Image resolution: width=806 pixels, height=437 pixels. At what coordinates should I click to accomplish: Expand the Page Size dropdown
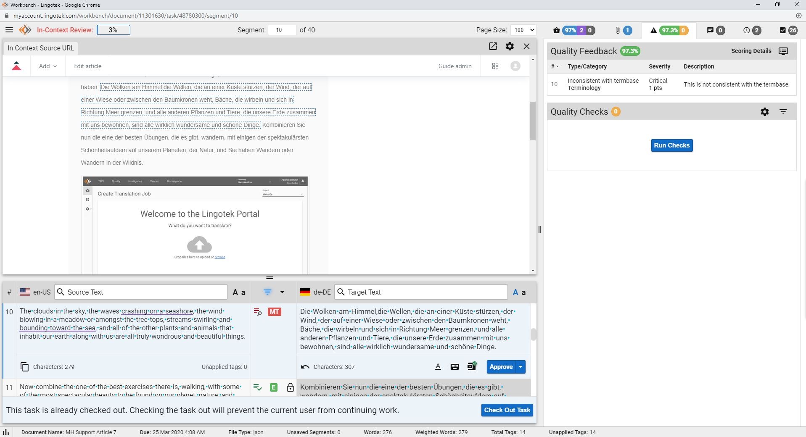[523, 30]
